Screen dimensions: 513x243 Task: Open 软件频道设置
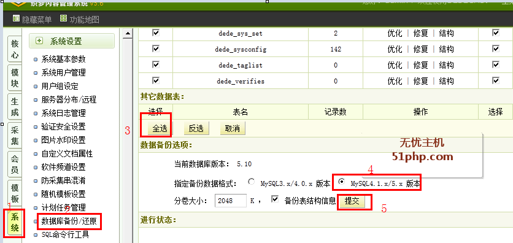63,167
